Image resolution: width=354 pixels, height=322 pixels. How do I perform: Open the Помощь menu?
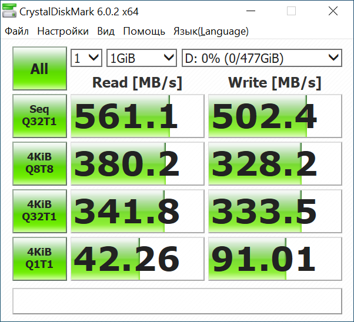click(144, 31)
